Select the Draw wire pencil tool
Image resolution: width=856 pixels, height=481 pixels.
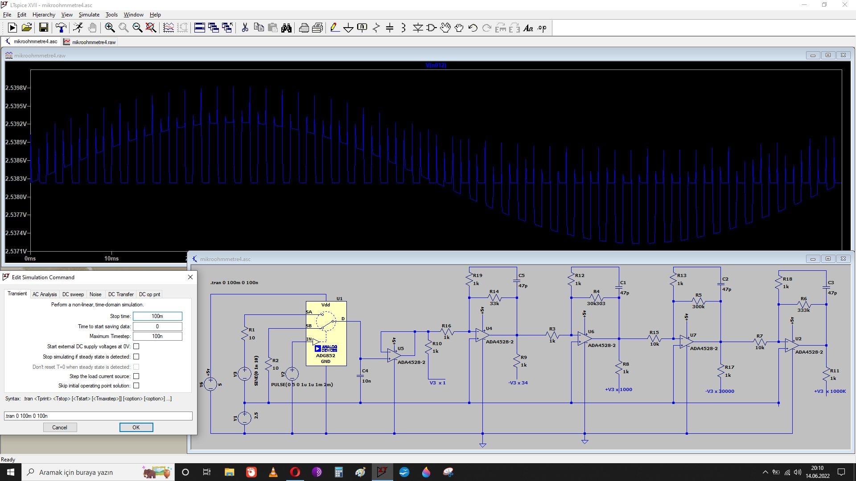(334, 28)
